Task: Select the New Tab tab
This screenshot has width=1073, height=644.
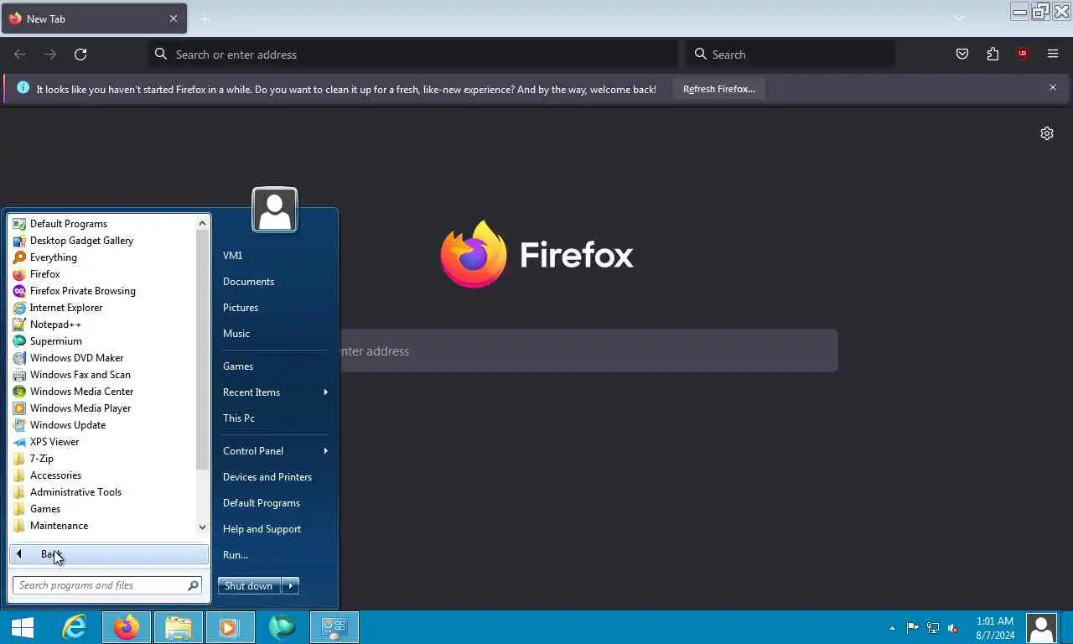Action: click(94, 18)
